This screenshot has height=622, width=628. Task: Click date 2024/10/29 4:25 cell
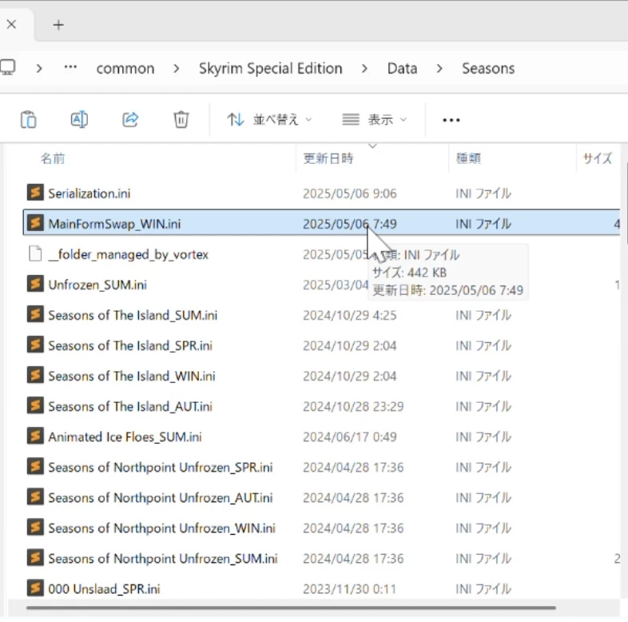[x=350, y=316]
